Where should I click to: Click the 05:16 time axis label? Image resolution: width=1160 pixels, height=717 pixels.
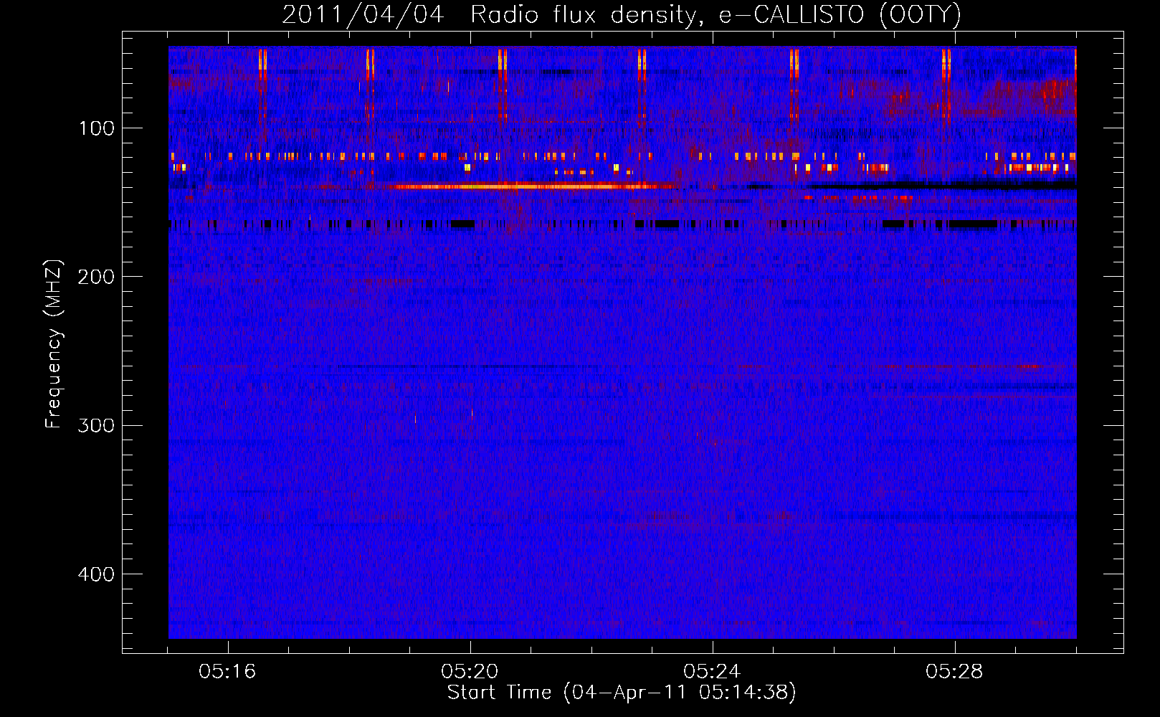227,671
